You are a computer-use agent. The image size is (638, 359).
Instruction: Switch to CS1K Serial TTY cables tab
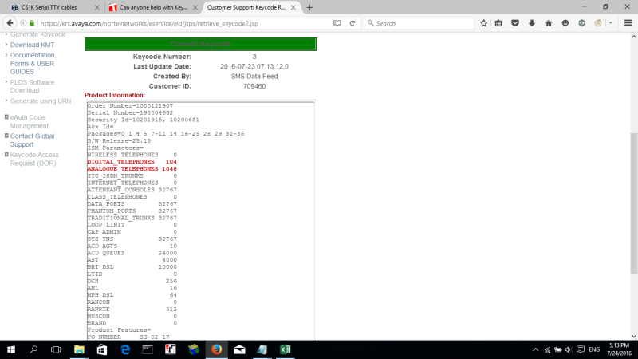pyautogui.click(x=49, y=7)
